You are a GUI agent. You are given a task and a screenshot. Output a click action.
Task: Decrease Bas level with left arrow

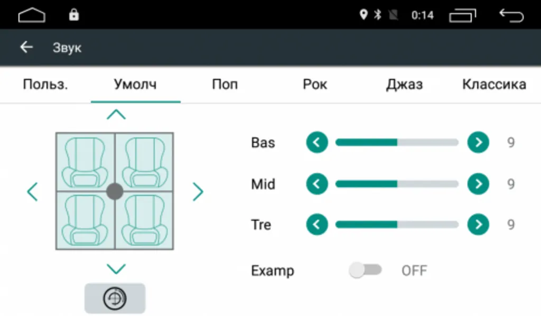click(x=317, y=142)
